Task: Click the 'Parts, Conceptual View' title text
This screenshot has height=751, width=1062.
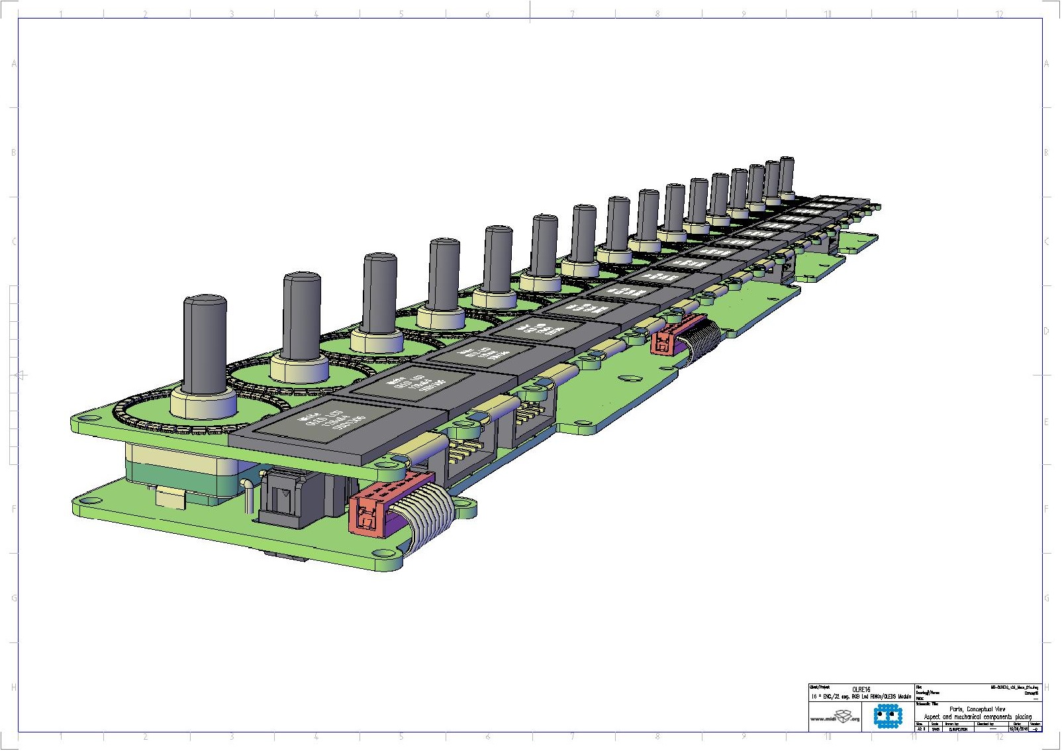Action: pyautogui.click(x=977, y=709)
